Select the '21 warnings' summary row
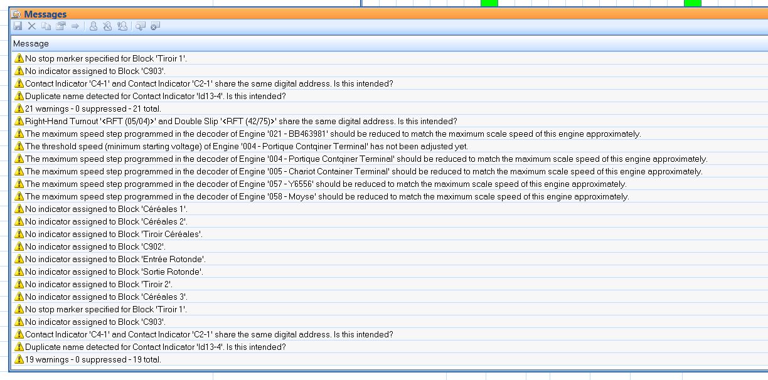This screenshot has height=380, width=768. tap(93, 108)
